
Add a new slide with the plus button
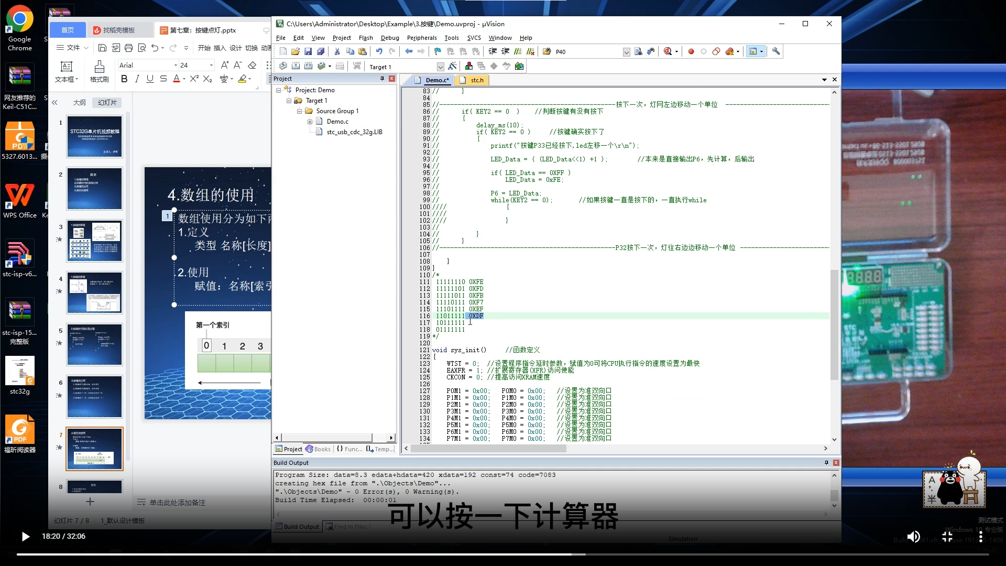tap(90, 502)
